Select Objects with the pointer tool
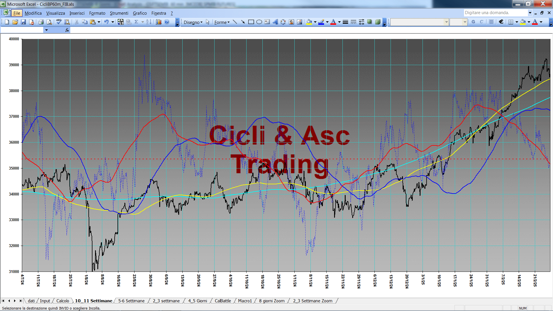The image size is (553, 311). pyautogui.click(x=208, y=22)
